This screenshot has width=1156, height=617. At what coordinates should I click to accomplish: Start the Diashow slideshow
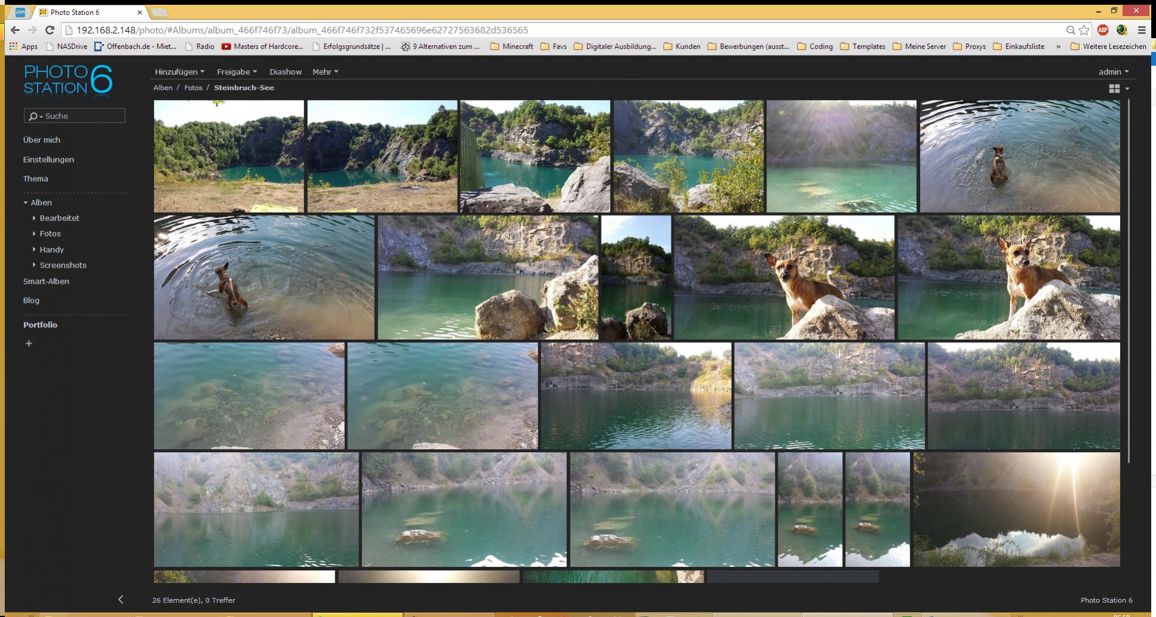[x=286, y=72]
